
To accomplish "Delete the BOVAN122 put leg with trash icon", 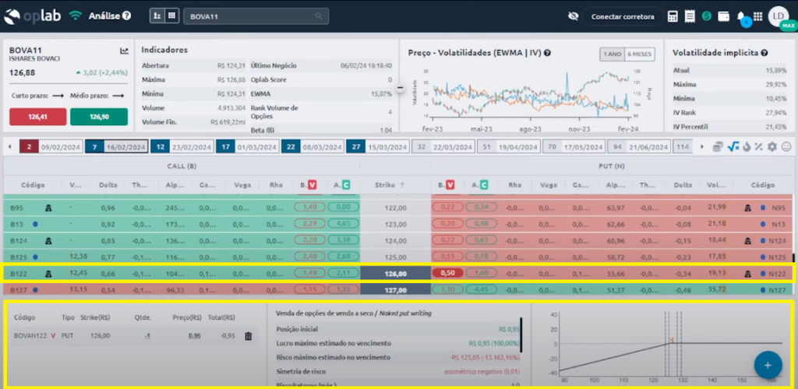I will coord(248,336).
